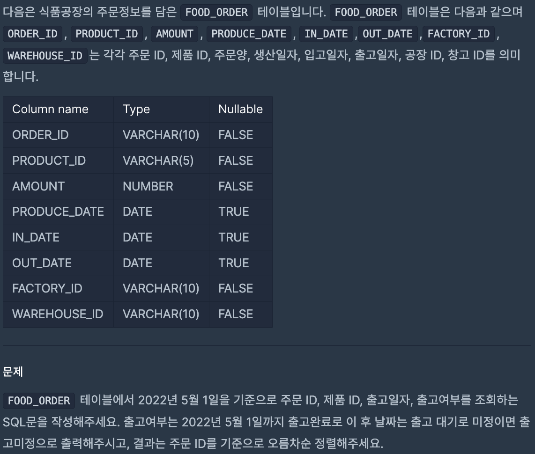Click the ORDER_ID code tag in description
The image size is (535, 454).
tap(32, 34)
